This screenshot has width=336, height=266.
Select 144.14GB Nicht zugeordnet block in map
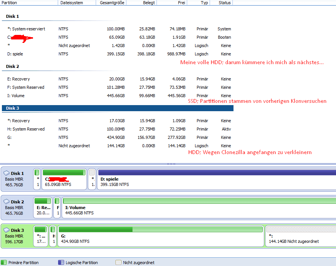(301, 236)
